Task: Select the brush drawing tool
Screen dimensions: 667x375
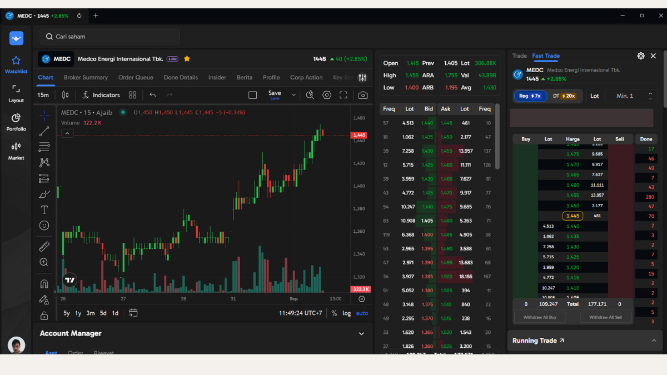Action: click(44, 194)
